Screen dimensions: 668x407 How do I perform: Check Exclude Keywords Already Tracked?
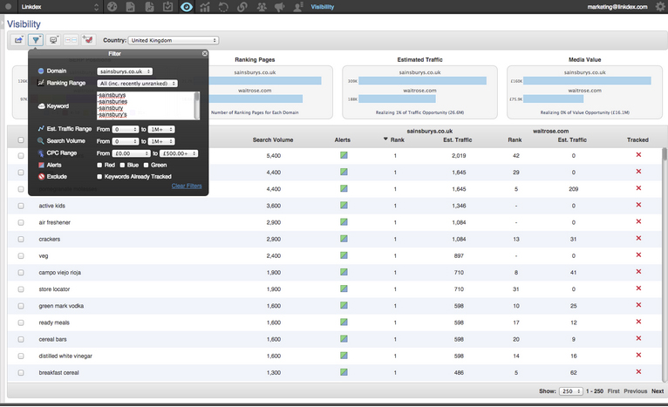(x=99, y=177)
